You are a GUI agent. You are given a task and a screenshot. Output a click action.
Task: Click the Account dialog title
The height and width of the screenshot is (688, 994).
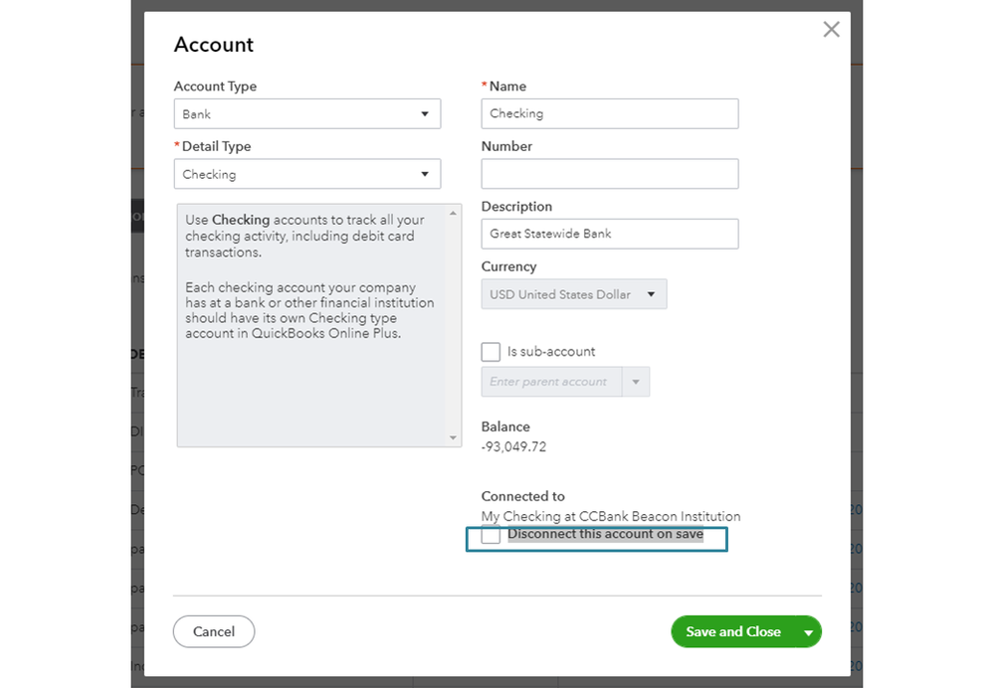coord(214,45)
